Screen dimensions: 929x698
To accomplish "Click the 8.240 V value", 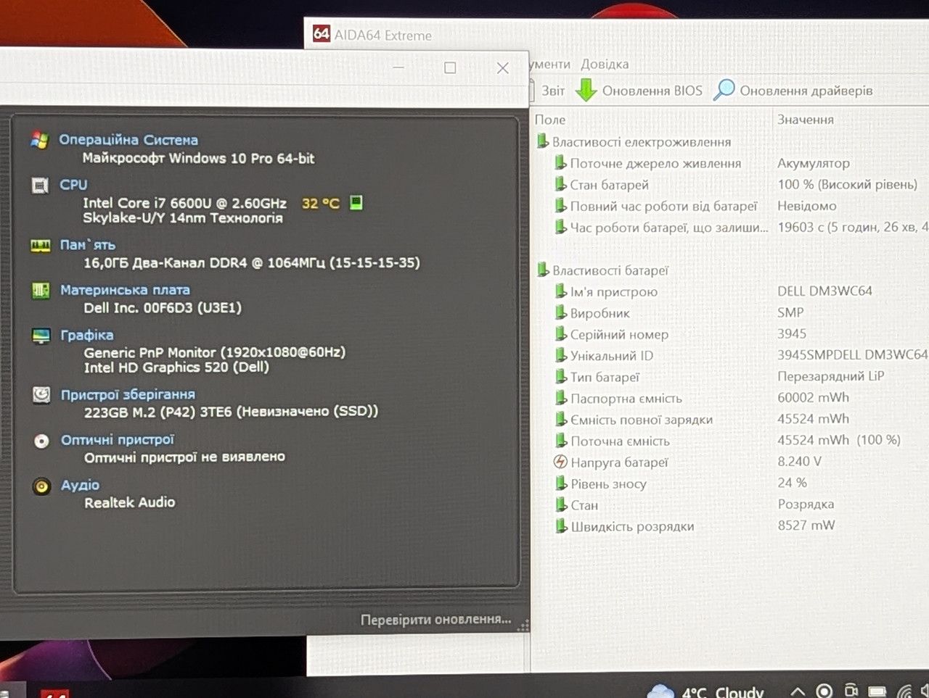I will tap(799, 461).
